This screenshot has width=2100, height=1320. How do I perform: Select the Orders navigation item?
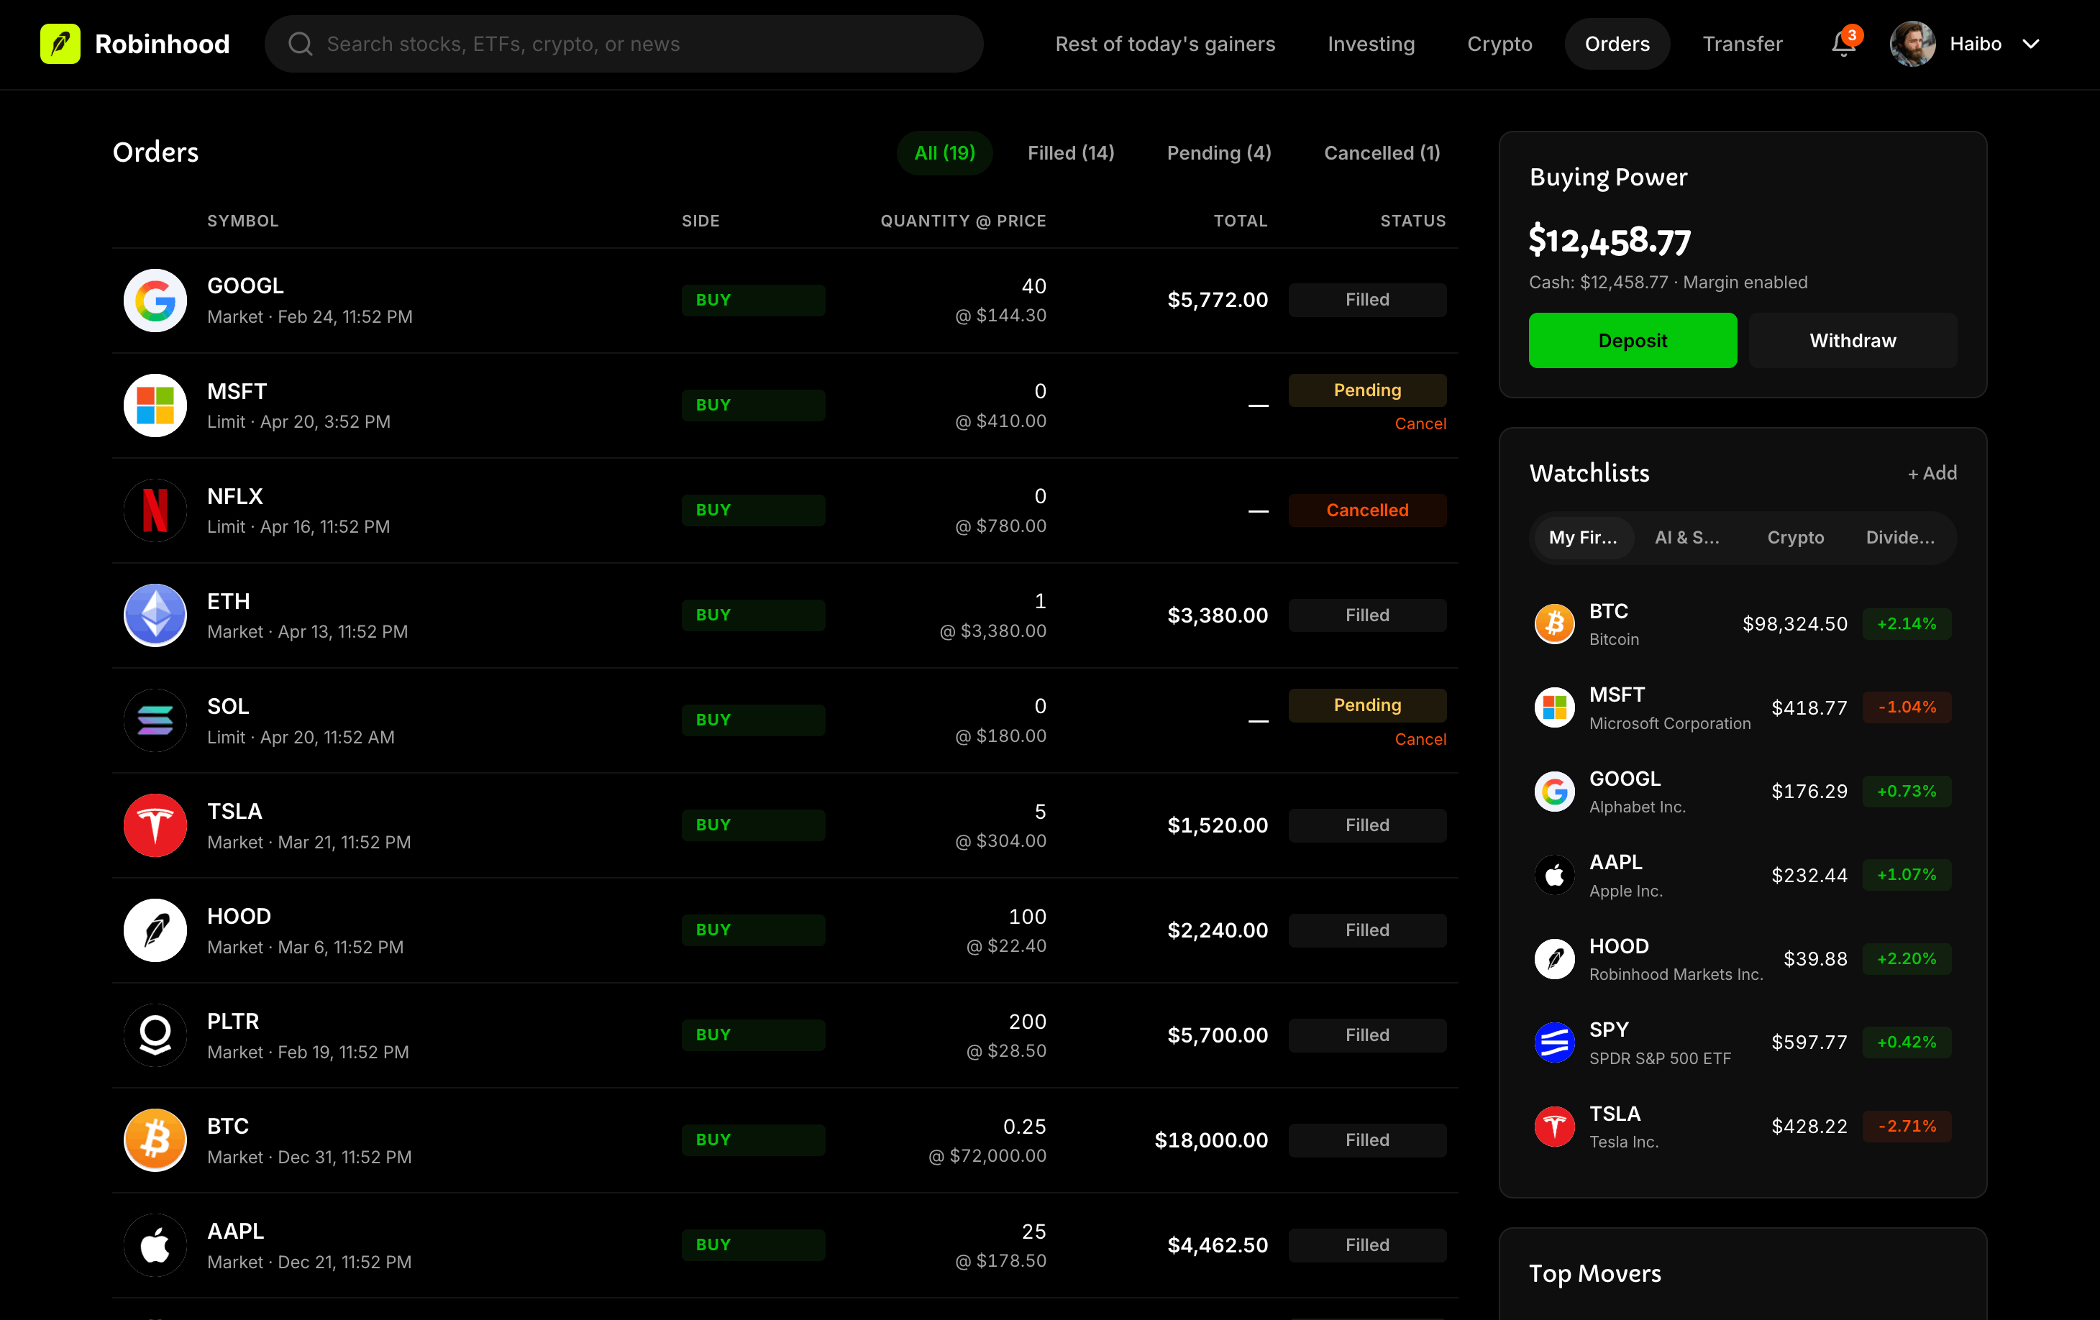(x=1616, y=44)
